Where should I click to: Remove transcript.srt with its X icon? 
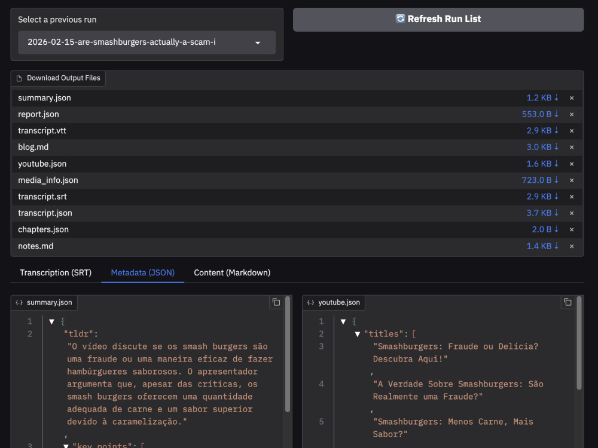[x=572, y=197]
